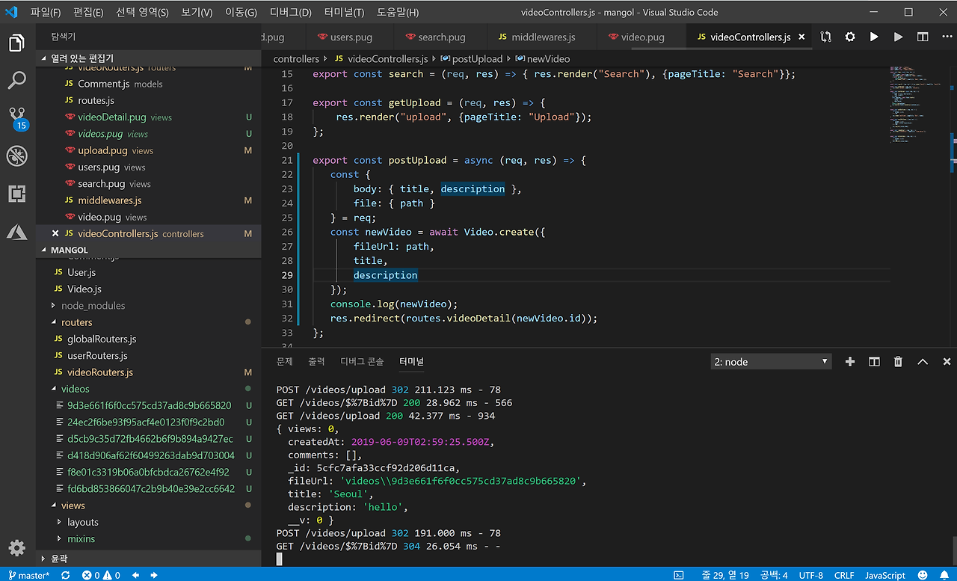957x581 pixels.
Task: Switch to the 디버그 콘솔 panel tab
Action: [362, 362]
